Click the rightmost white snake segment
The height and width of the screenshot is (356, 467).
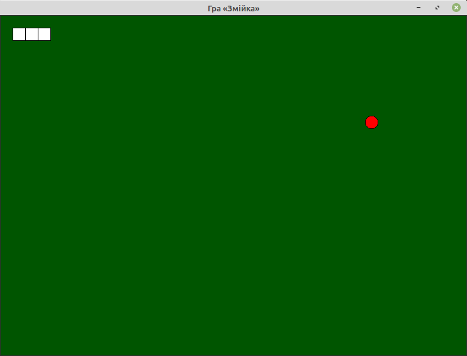45,34
